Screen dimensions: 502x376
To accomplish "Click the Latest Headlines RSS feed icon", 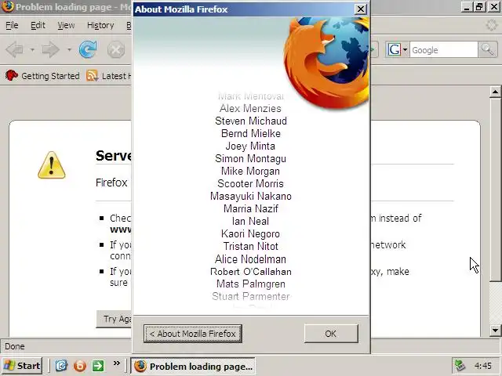I will pyautogui.click(x=92, y=76).
